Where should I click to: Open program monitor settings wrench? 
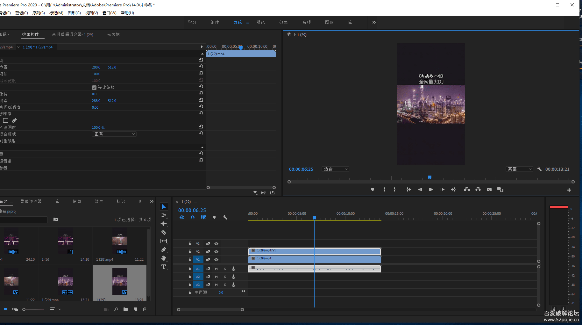539,169
